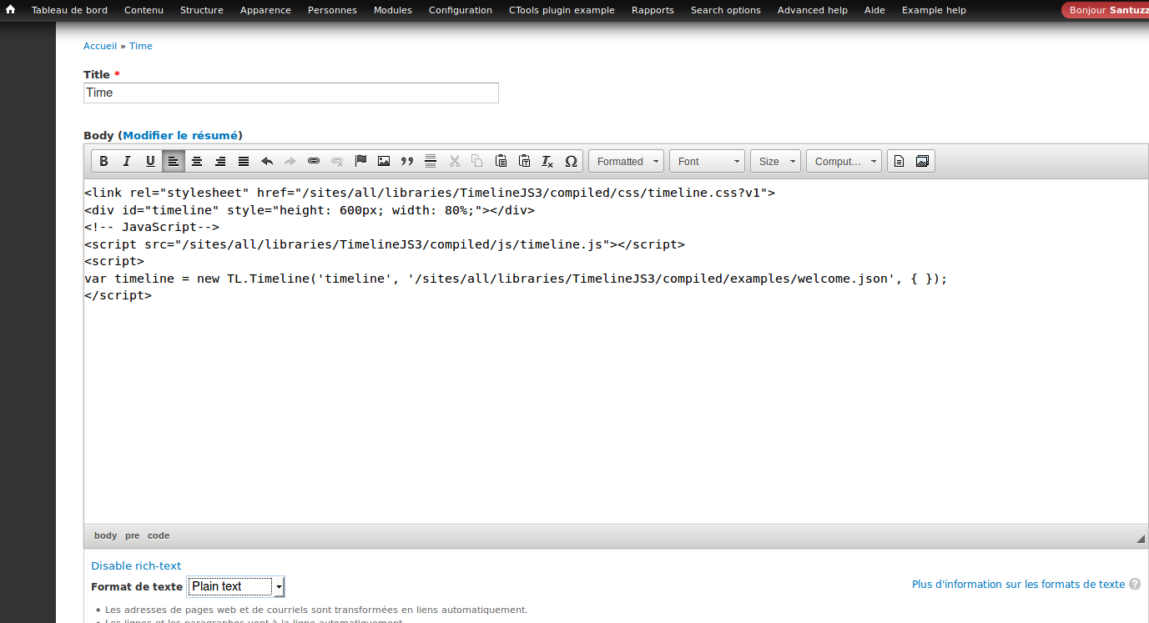The height and width of the screenshot is (623, 1149).
Task: Click the '<div id="timeline"' line in editor
Action: (310, 210)
